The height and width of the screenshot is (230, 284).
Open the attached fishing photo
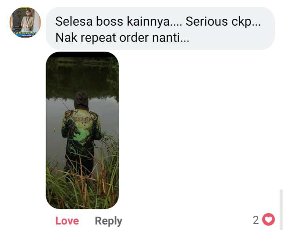(83, 130)
